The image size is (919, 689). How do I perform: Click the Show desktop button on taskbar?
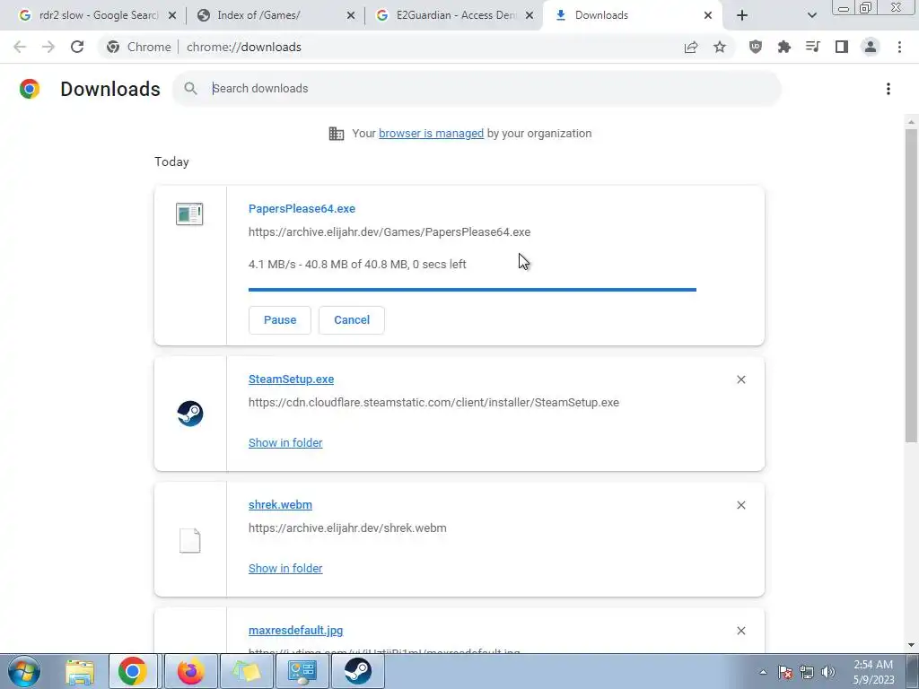(x=913, y=671)
